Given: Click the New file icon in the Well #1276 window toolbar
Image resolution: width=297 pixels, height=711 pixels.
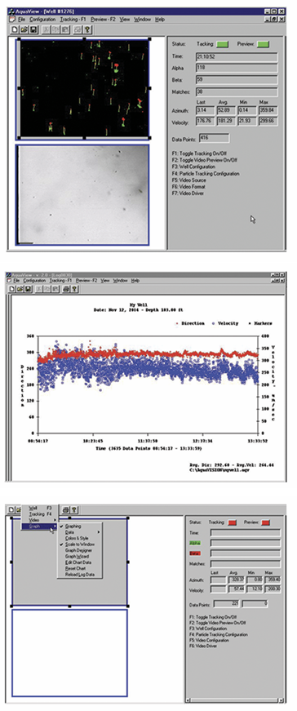Looking at the screenshot, I should pyautogui.click(x=15, y=30).
